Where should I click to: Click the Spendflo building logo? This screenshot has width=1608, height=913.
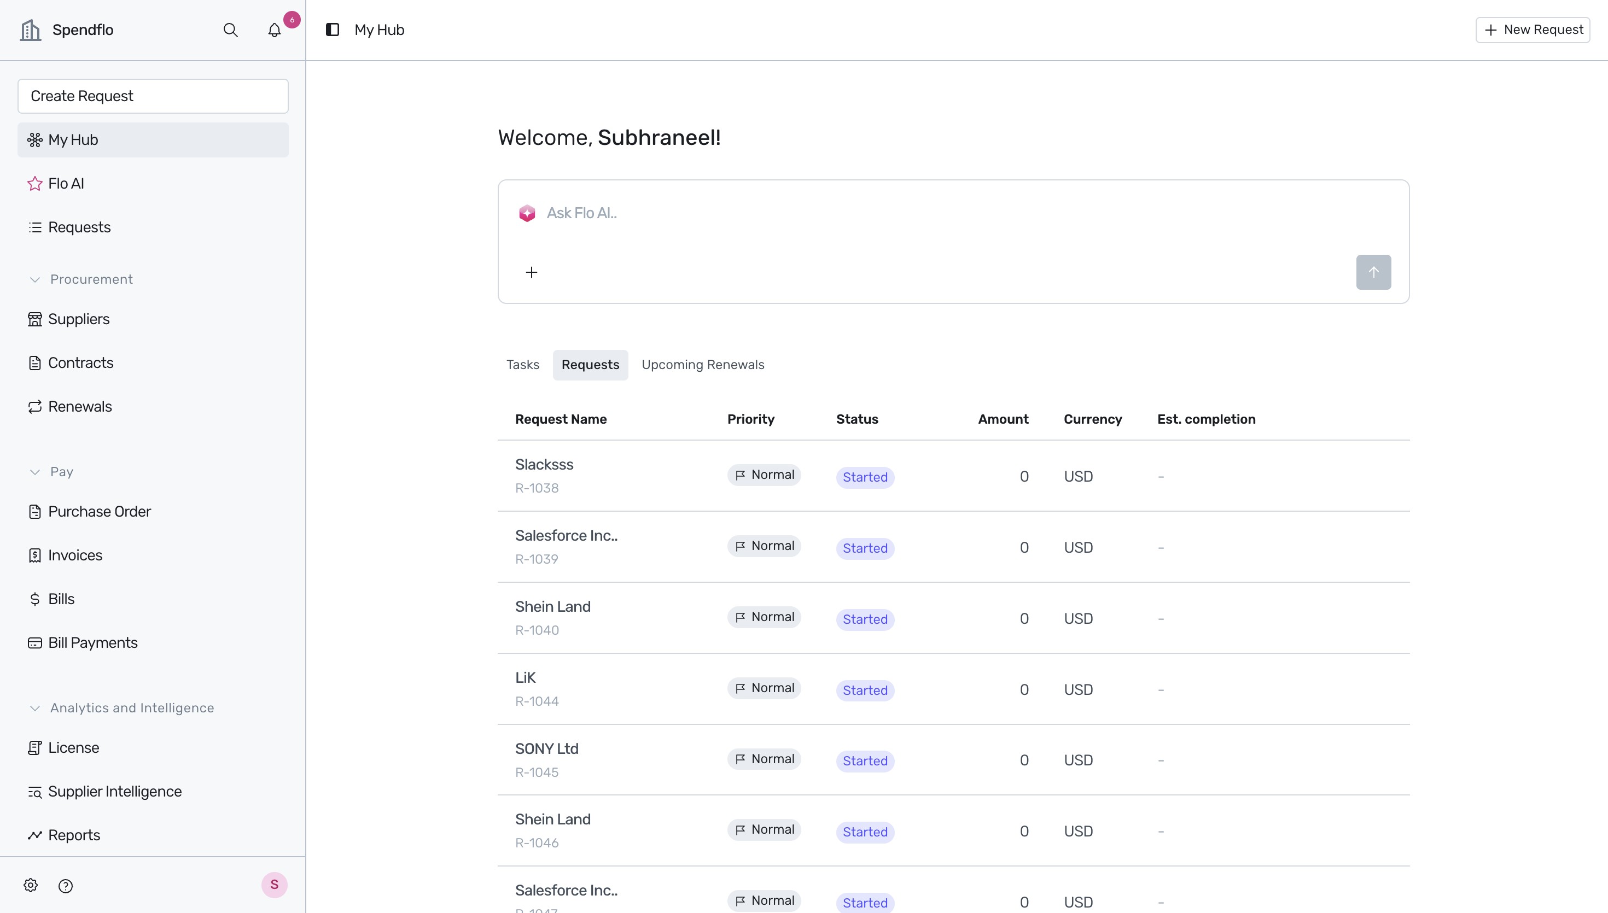[x=30, y=30]
